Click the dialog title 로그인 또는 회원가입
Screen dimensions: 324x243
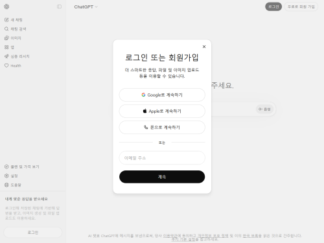[162, 58]
